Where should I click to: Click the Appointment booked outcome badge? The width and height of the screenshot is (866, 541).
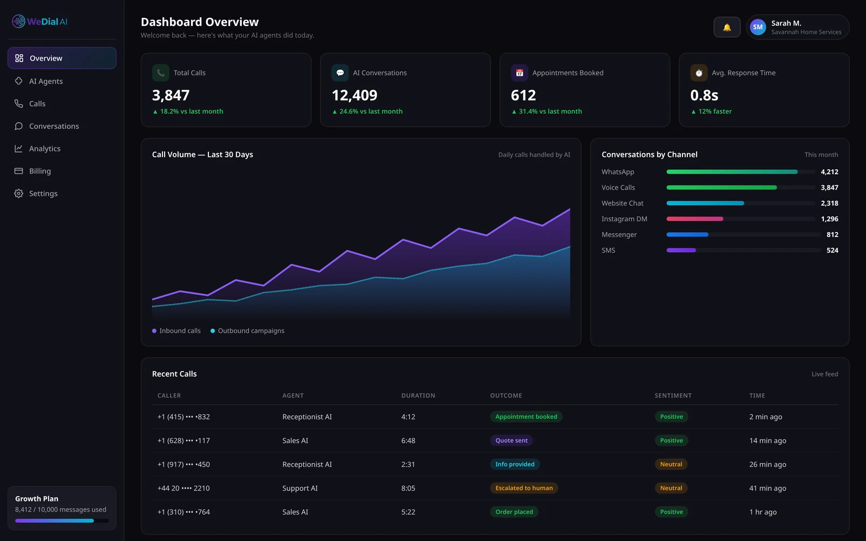pyautogui.click(x=526, y=417)
